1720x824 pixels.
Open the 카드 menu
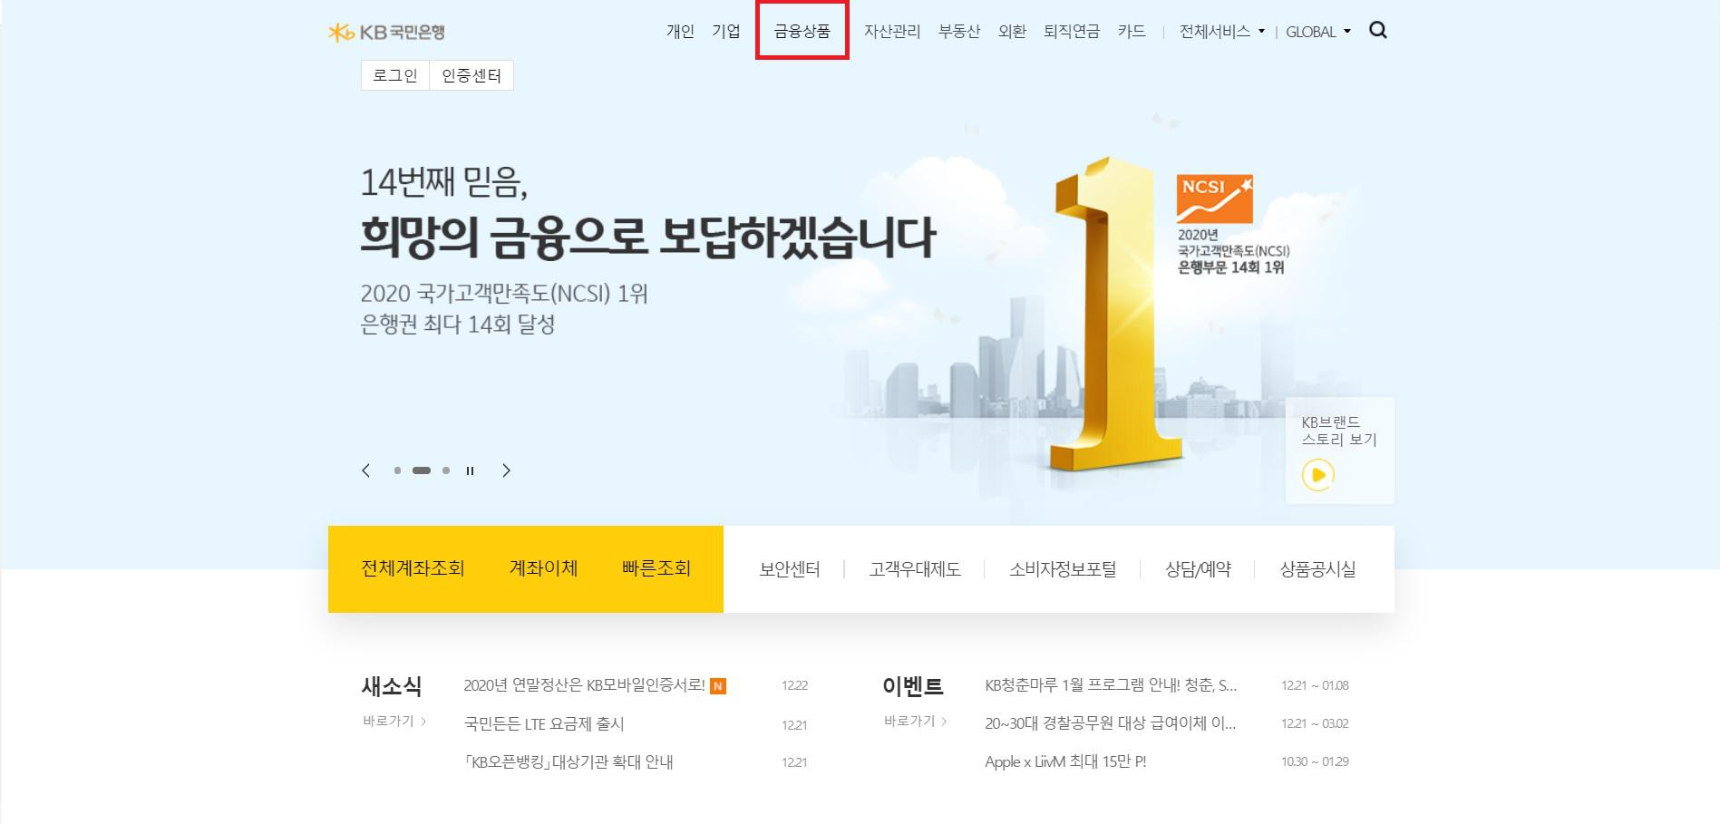tap(1132, 32)
